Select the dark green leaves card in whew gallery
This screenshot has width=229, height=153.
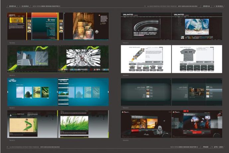pyautogui.click(x=45, y=92)
